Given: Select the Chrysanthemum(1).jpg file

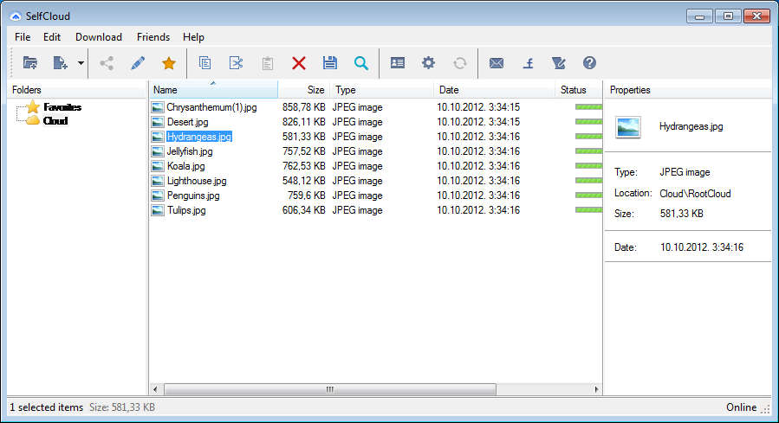Looking at the screenshot, I should [211, 107].
